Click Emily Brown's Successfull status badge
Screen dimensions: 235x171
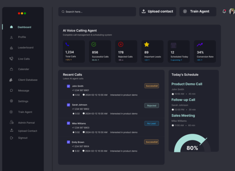click(x=151, y=142)
